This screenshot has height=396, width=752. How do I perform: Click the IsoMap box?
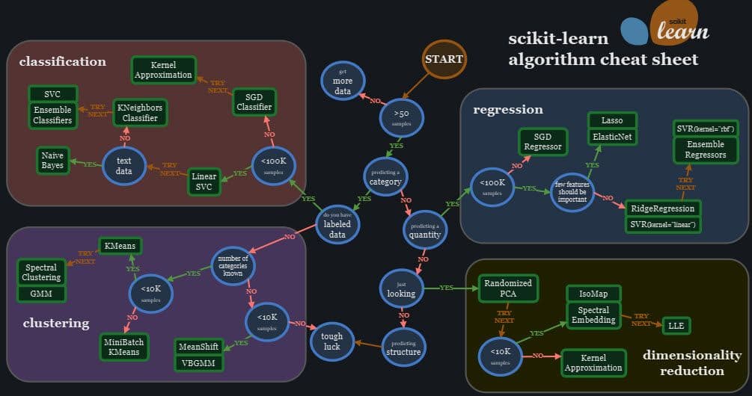(593, 294)
